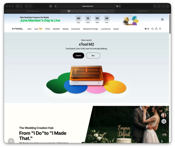Toggle the Safari sidebar
The height and width of the screenshot is (148, 175).
pyautogui.click(x=18, y=6)
